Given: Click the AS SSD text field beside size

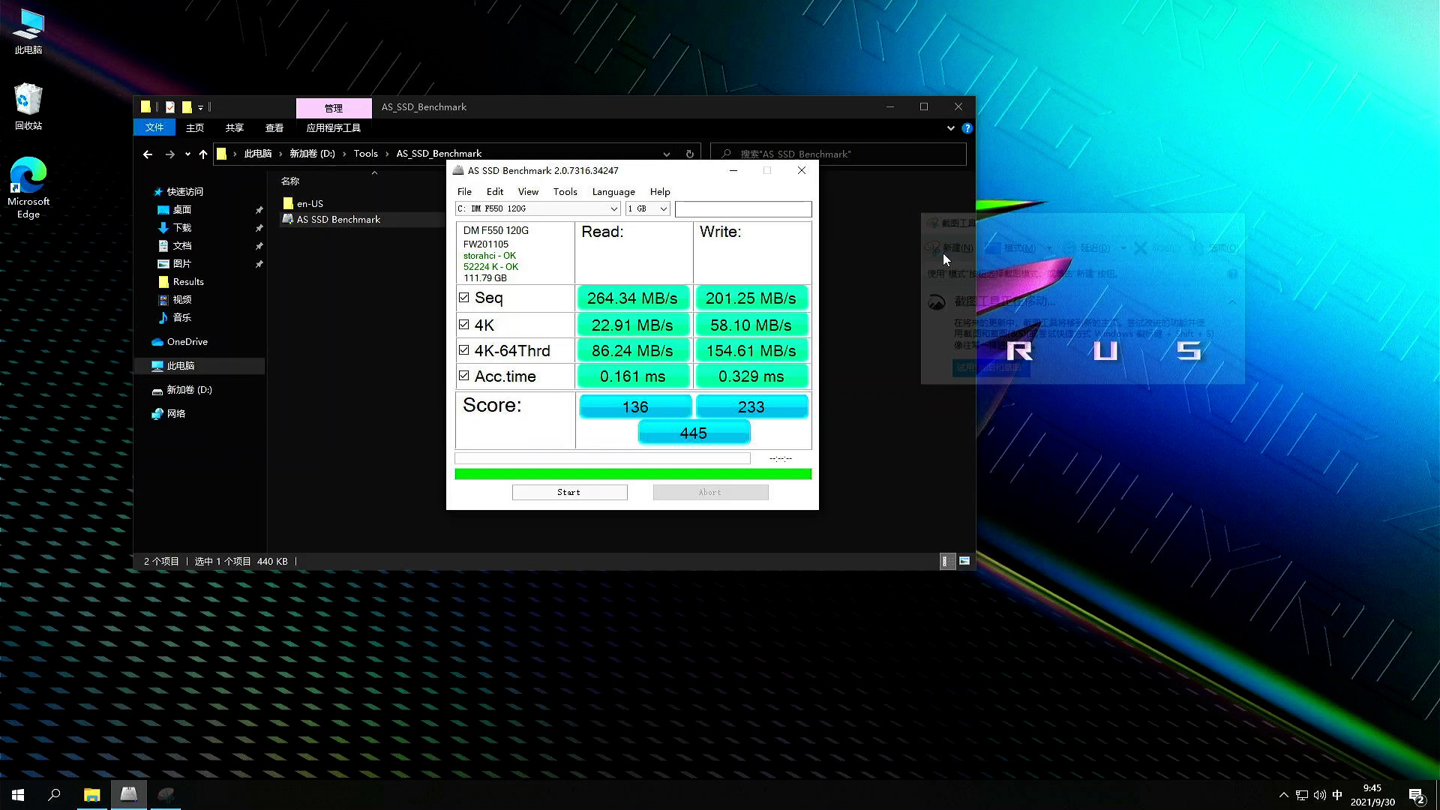Looking at the screenshot, I should tap(743, 208).
